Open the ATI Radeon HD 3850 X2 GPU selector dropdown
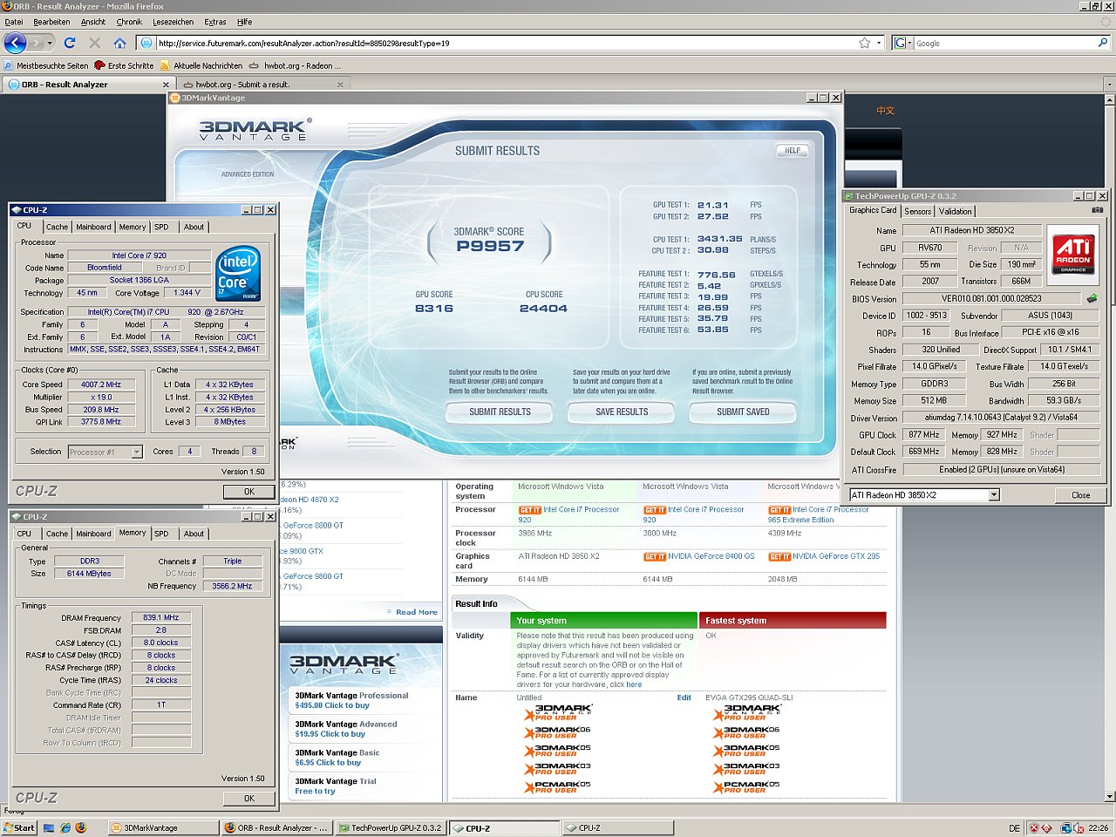 point(993,495)
